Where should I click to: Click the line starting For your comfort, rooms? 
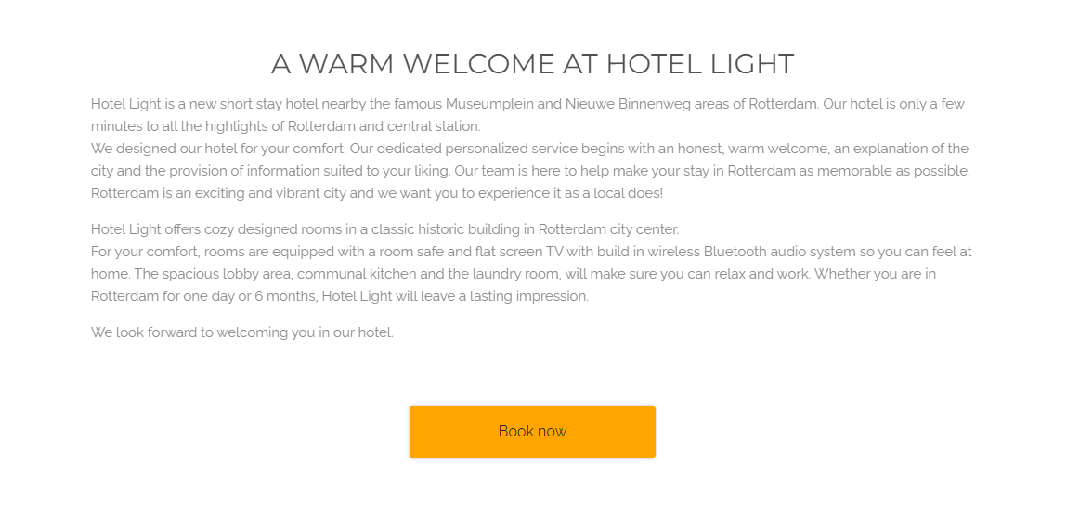[x=531, y=252]
